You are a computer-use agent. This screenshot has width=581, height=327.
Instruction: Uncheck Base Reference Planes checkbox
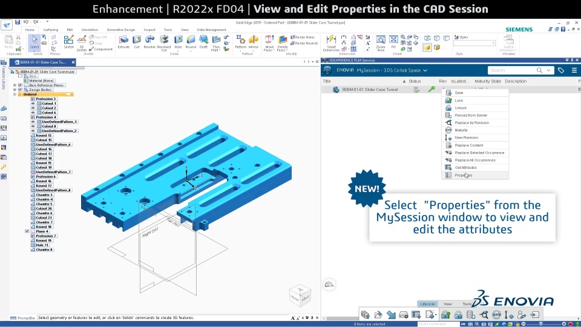tap(21, 85)
